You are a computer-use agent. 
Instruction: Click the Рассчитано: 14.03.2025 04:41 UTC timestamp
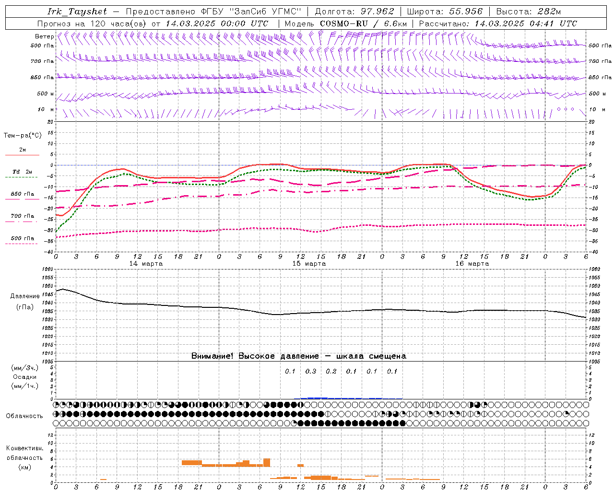coord(498,23)
